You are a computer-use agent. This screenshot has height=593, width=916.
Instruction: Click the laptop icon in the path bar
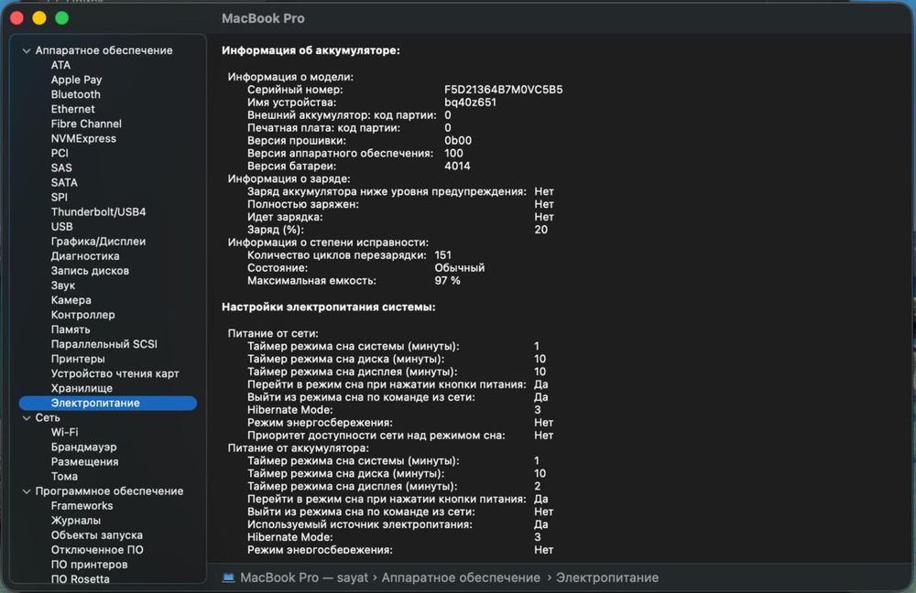pos(228,577)
